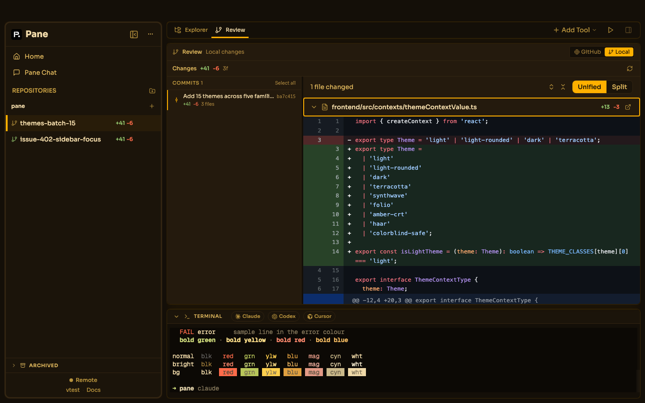Open the Add Tool dropdown
This screenshot has height=403, width=645.
(x=575, y=30)
